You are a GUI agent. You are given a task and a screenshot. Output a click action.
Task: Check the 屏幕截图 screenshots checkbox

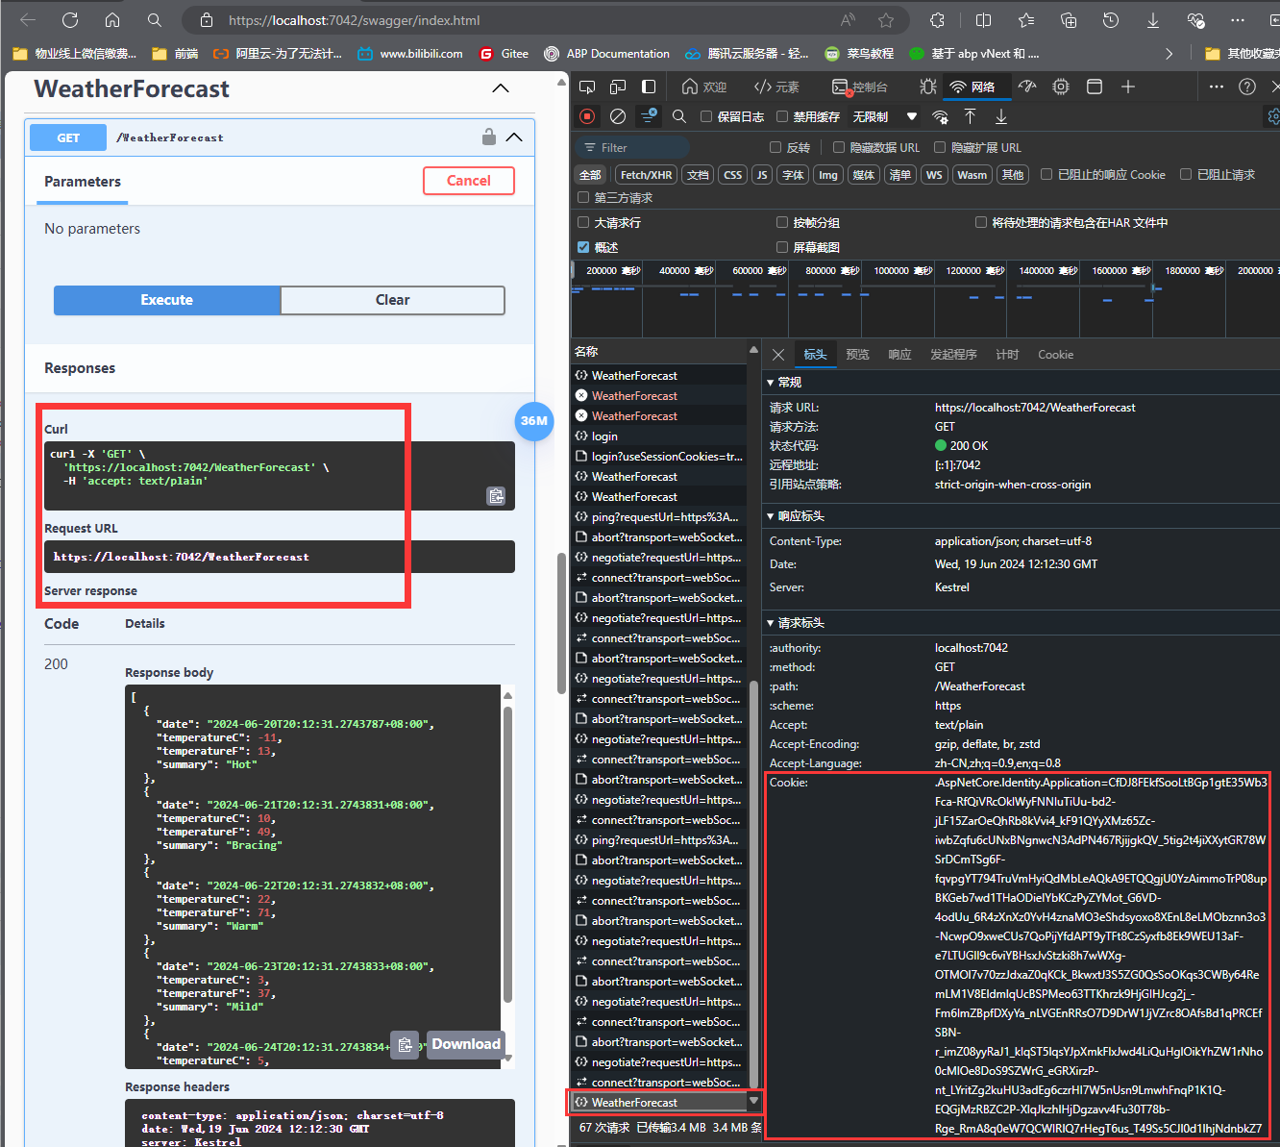point(782,247)
